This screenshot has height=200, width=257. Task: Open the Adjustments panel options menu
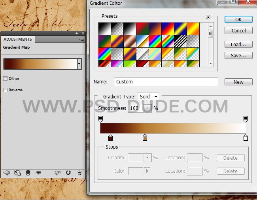pyautogui.click(x=81, y=39)
